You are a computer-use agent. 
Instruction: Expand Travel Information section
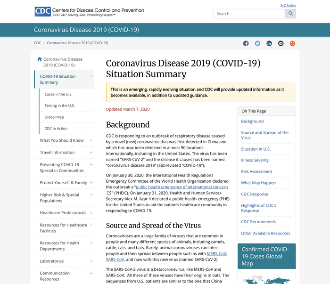click(91, 153)
